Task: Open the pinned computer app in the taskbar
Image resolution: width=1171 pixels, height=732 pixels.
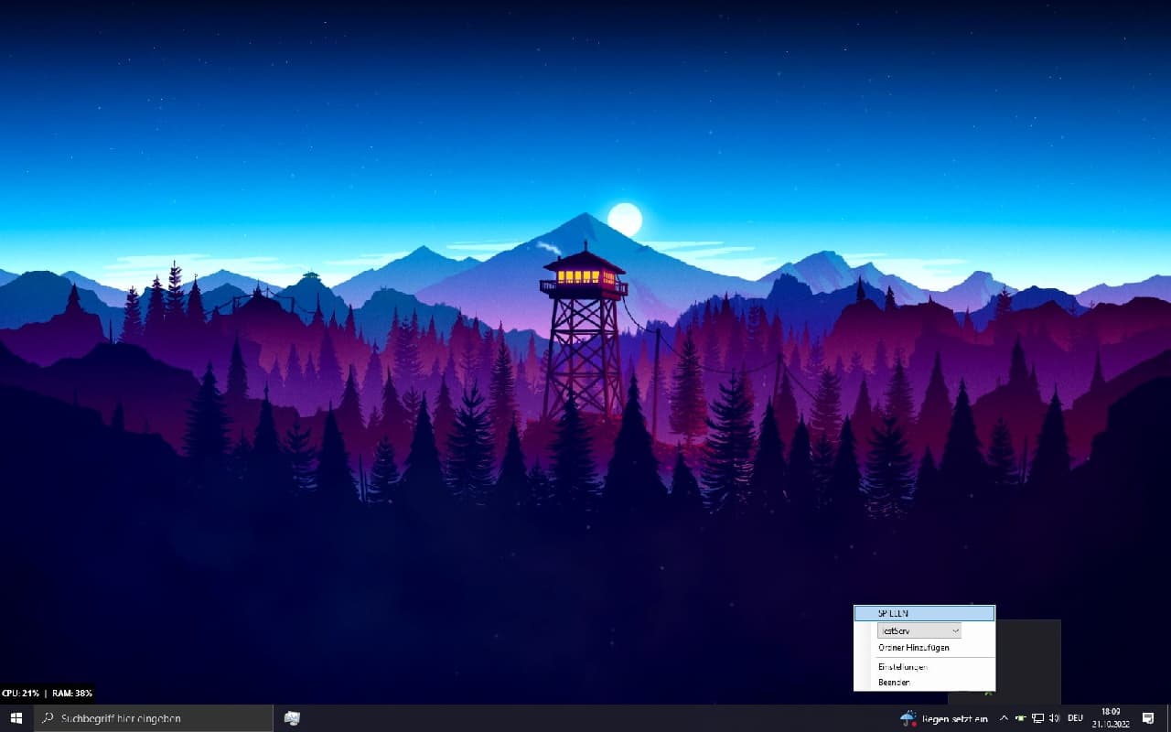Action: 292,718
